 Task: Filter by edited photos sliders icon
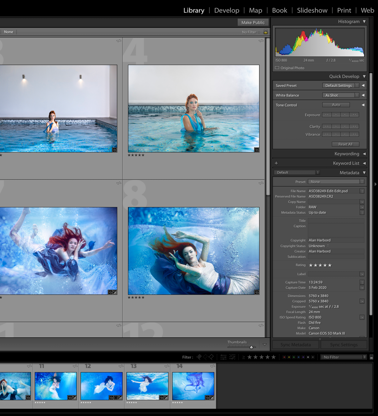[223, 357]
